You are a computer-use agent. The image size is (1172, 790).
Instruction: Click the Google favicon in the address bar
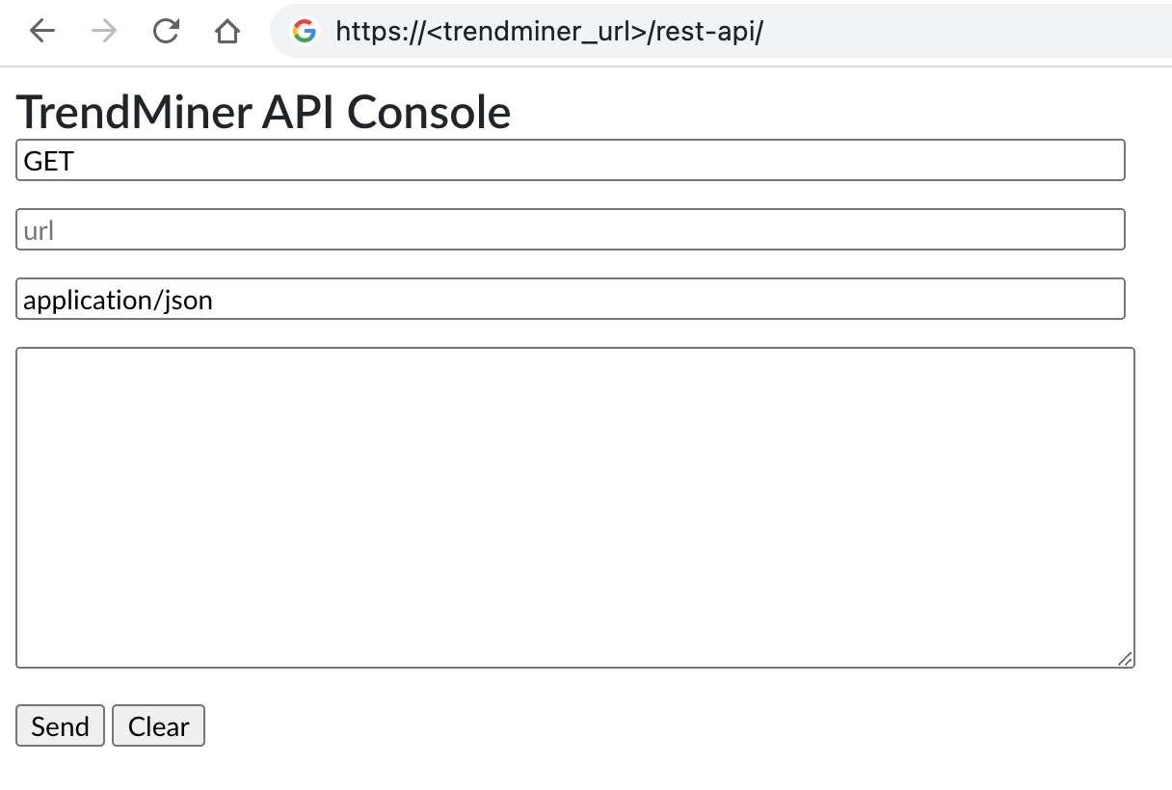click(303, 32)
